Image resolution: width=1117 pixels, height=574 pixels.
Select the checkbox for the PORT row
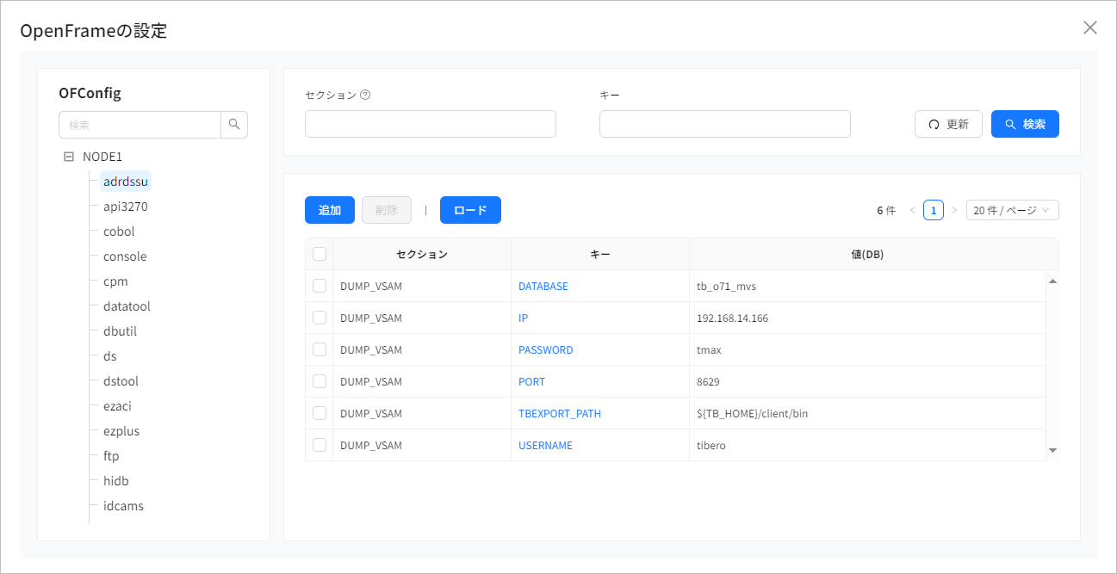(320, 381)
